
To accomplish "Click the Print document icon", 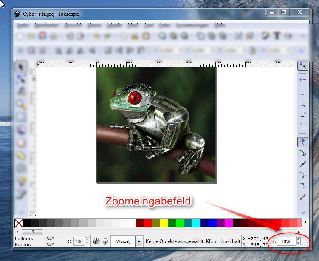I will point(54,36).
